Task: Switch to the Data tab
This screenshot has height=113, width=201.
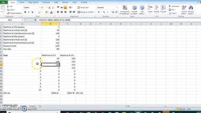Action: [x=56, y=2]
